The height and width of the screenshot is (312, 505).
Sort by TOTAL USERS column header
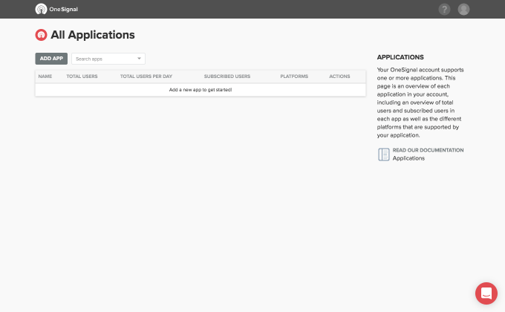tap(82, 77)
